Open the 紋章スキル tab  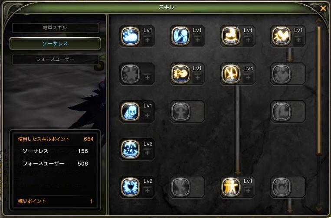56,28
